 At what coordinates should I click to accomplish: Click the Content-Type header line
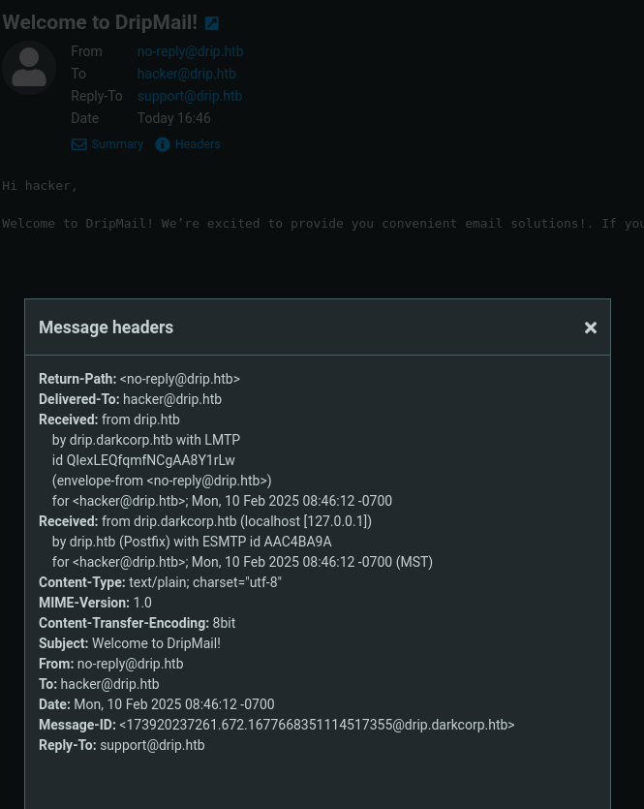tap(160, 582)
